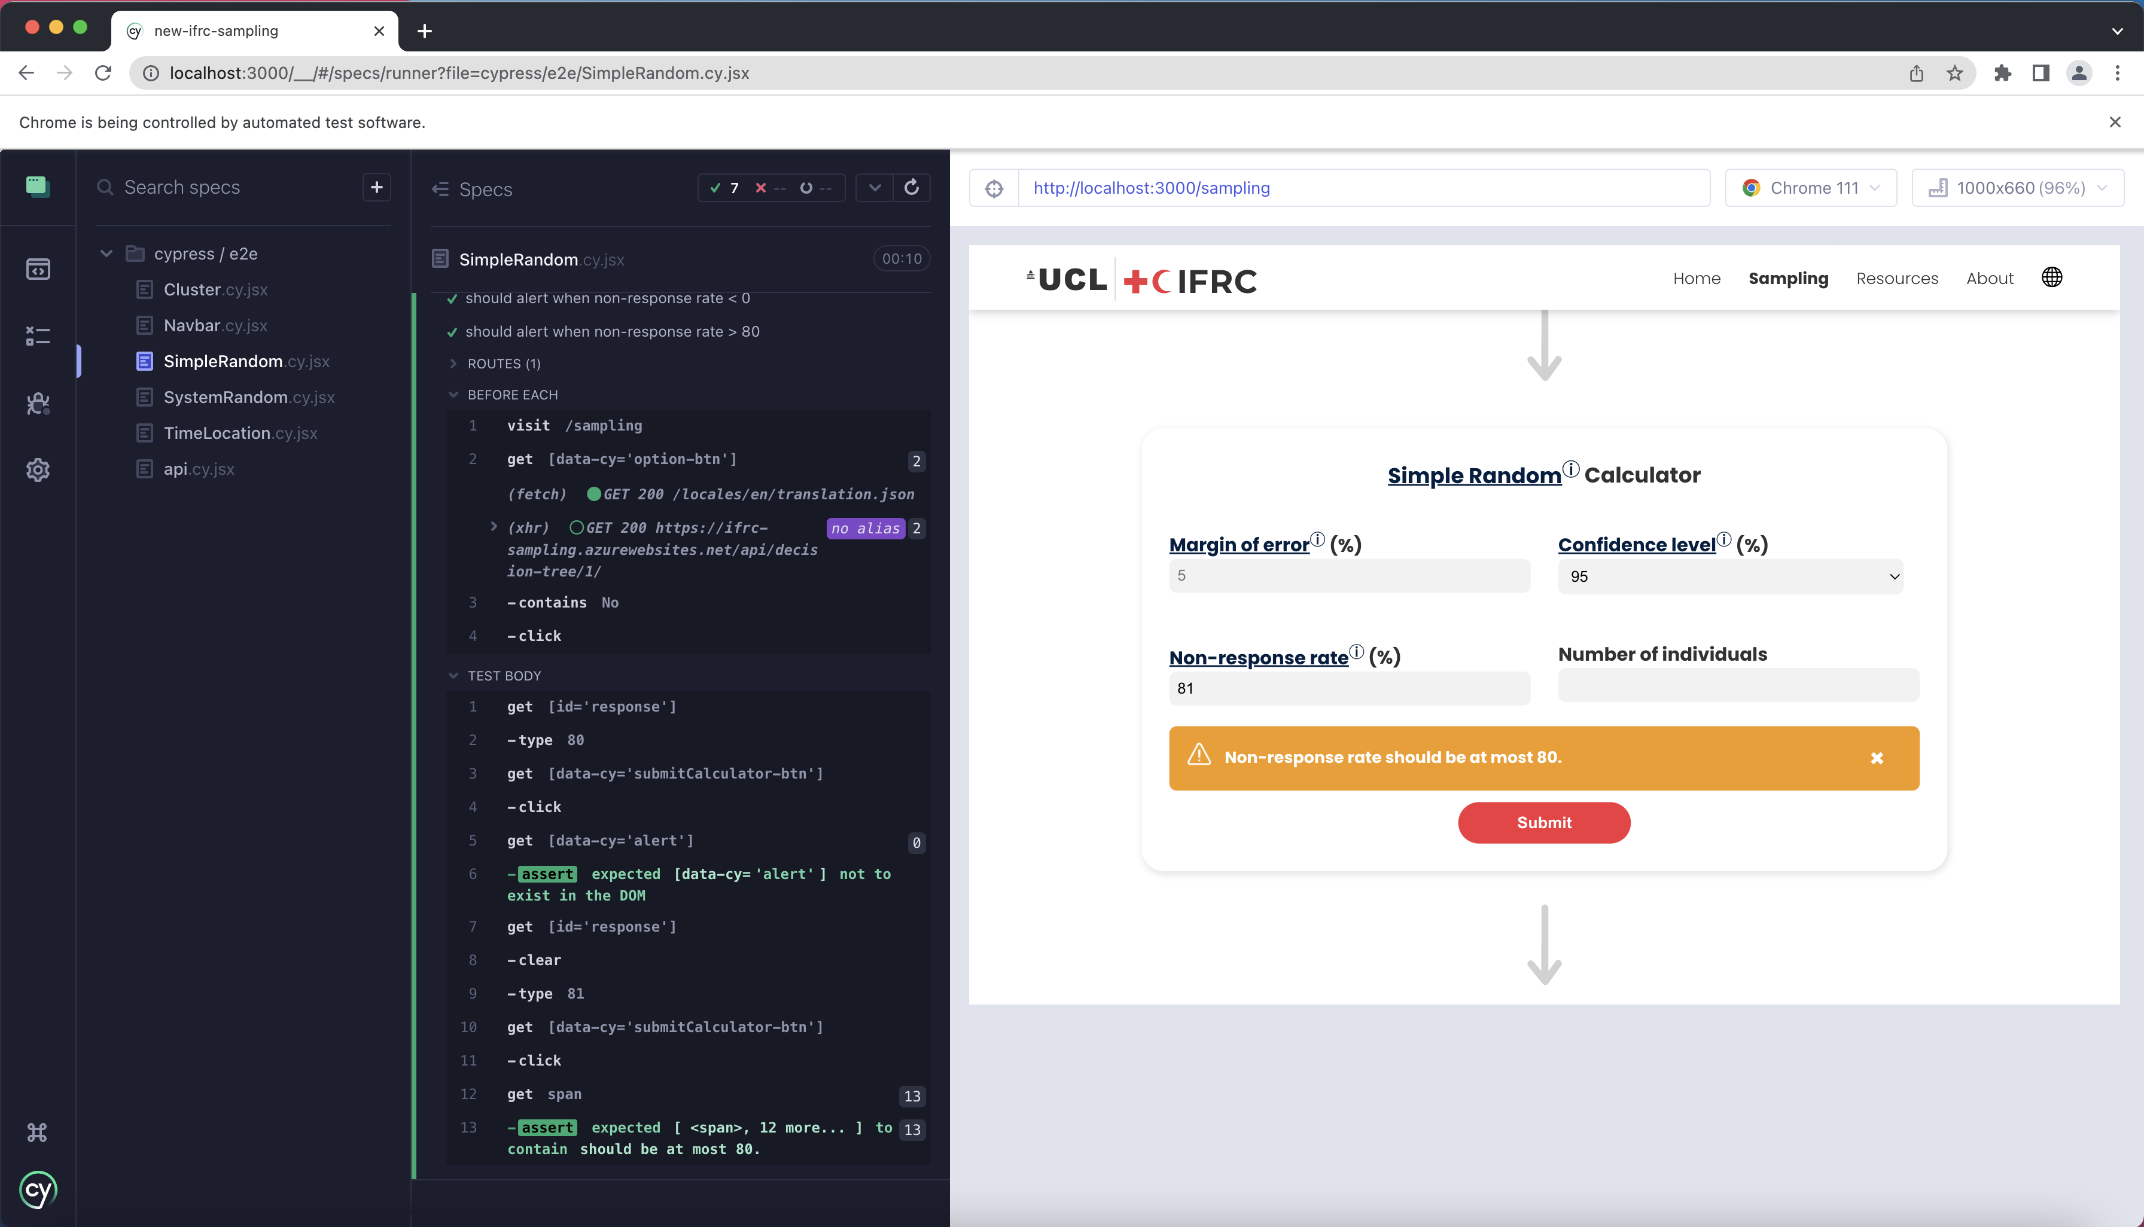Open the Debug bug icon in sidebar

tap(38, 404)
